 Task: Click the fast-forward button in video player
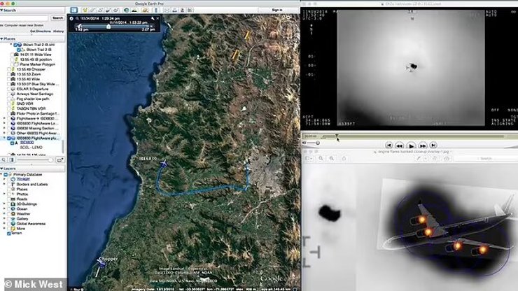[423, 145]
